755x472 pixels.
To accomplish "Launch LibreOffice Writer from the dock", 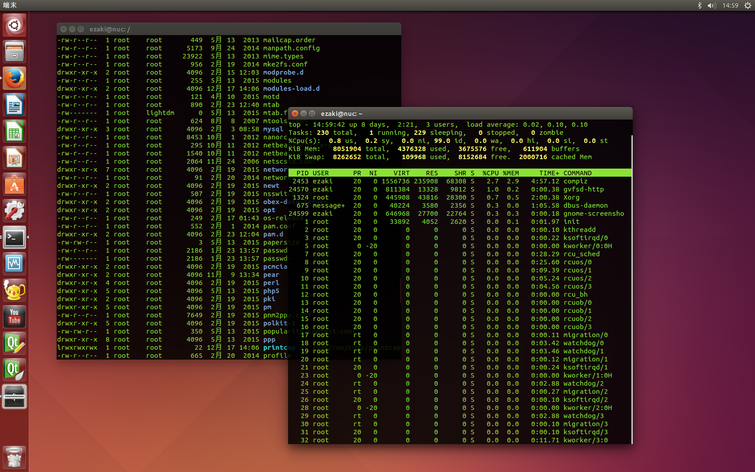I will click(14, 105).
